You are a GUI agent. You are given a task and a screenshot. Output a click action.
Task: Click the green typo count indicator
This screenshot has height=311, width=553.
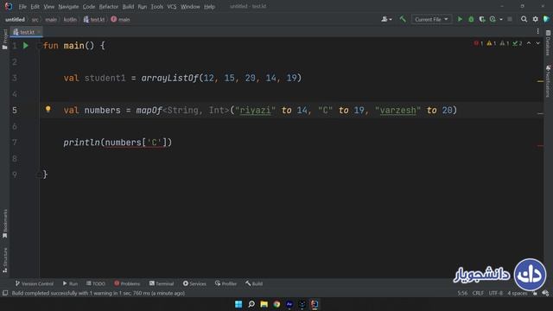pyautogui.click(x=518, y=43)
